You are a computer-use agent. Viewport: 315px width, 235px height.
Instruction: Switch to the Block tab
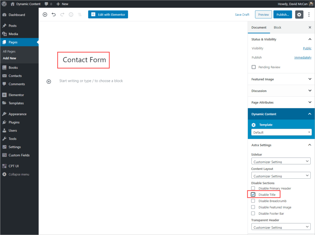[277, 27]
